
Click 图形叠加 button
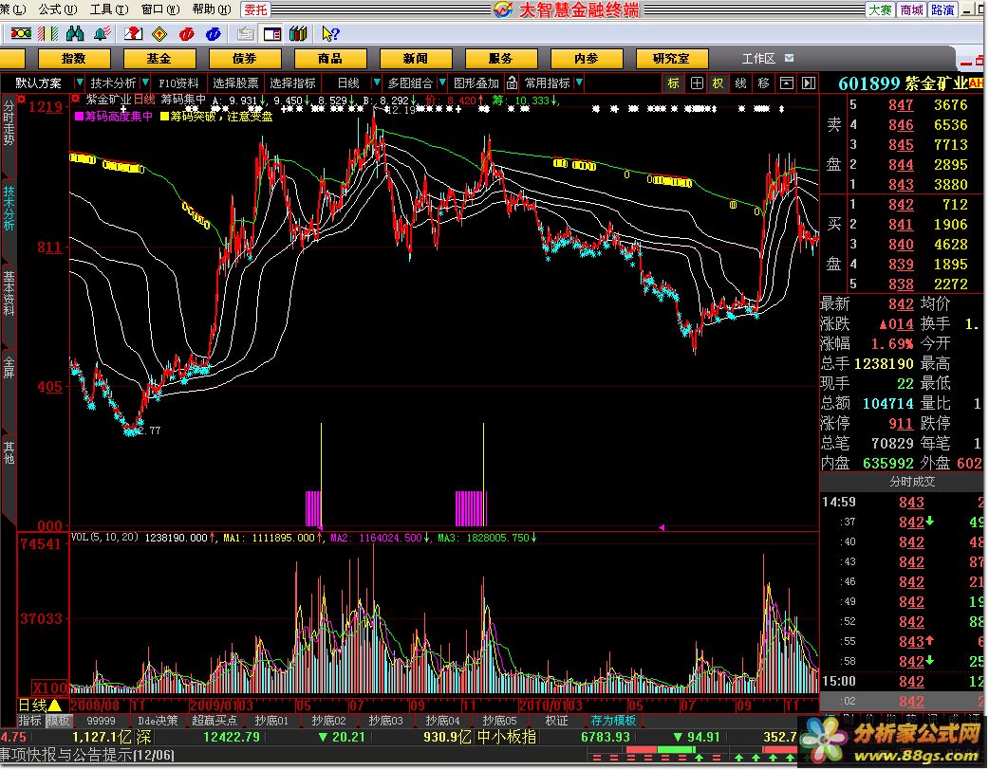click(476, 82)
